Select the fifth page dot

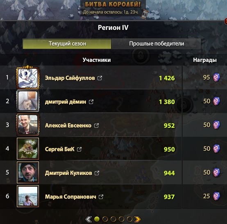pos(129,219)
